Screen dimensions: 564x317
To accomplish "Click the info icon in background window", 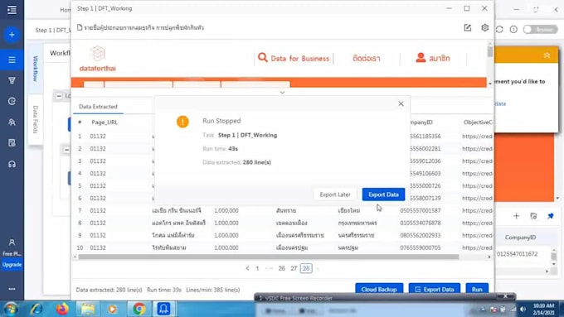I will click(513, 30).
